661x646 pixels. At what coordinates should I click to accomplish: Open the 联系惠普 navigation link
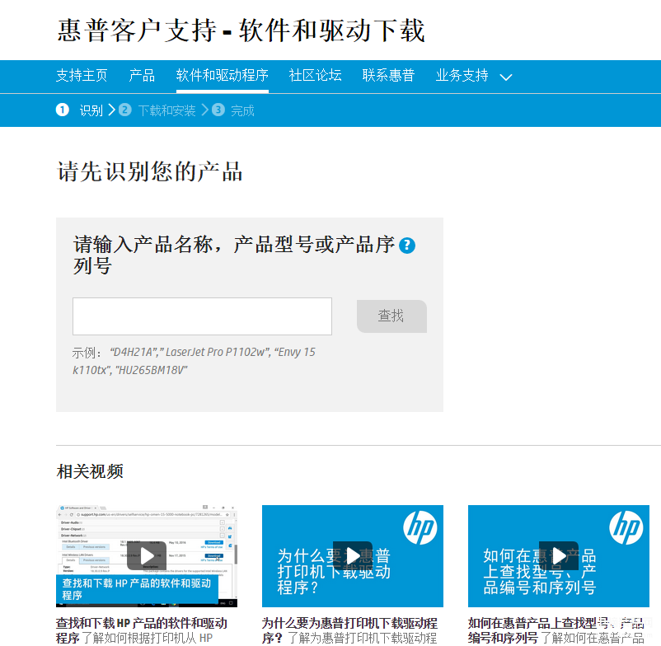click(388, 76)
